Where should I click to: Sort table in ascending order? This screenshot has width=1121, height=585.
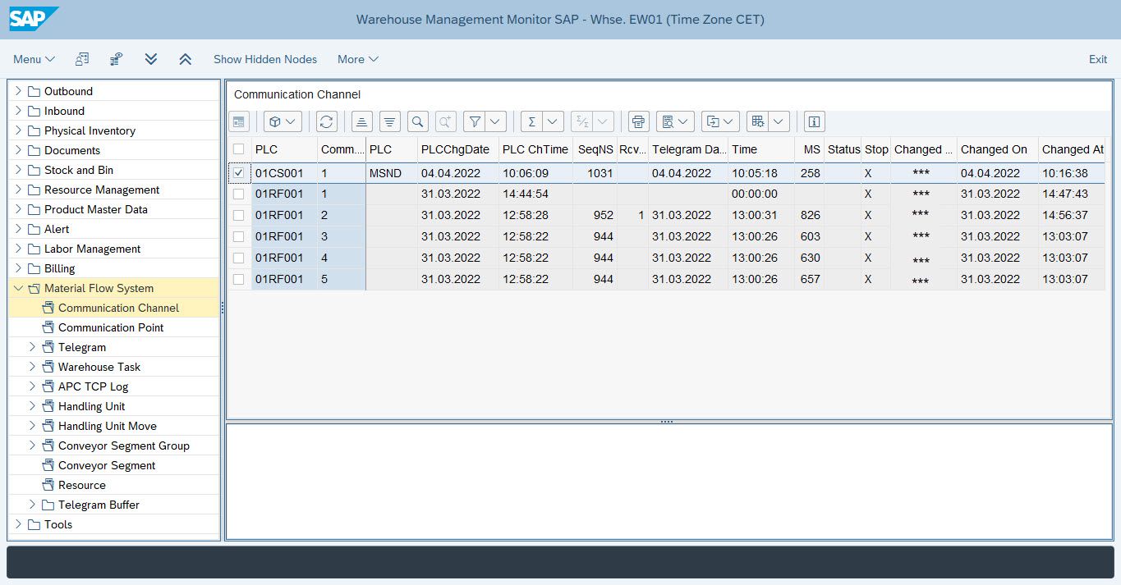pos(362,121)
